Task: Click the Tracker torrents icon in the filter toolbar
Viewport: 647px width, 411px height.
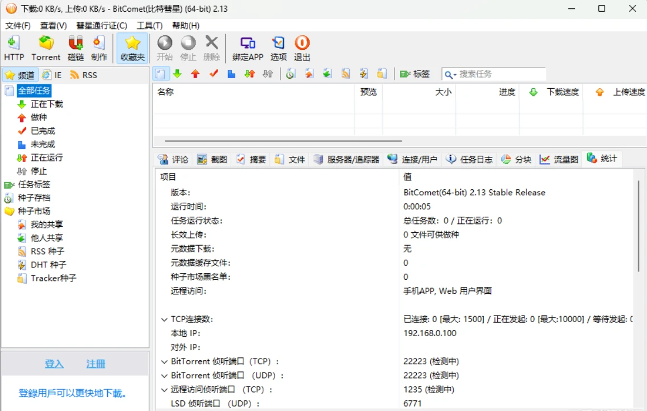Action: coord(382,74)
